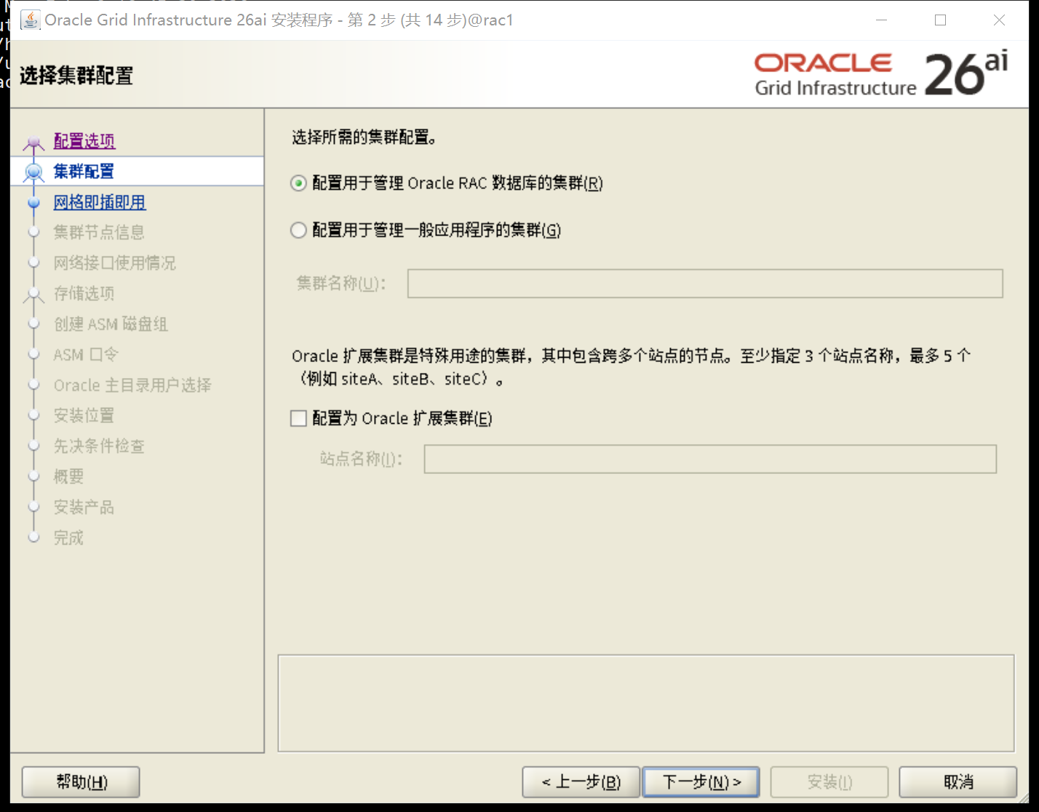Click the 安装产品 step text
This screenshot has height=812, width=1039.
tap(84, 507)
